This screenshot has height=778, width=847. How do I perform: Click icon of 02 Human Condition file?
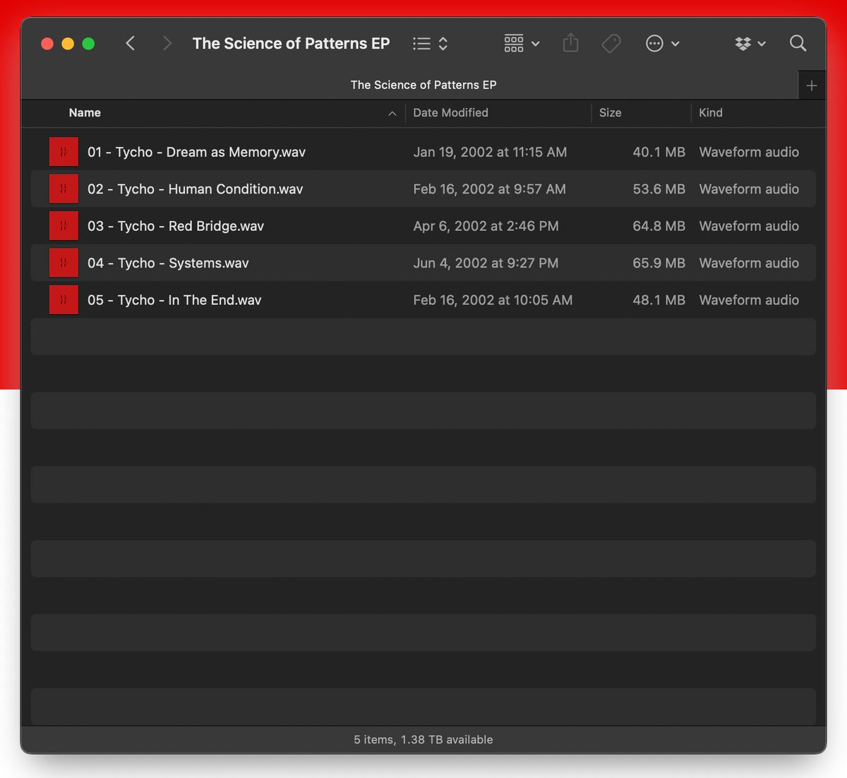(x=64, y=189)
